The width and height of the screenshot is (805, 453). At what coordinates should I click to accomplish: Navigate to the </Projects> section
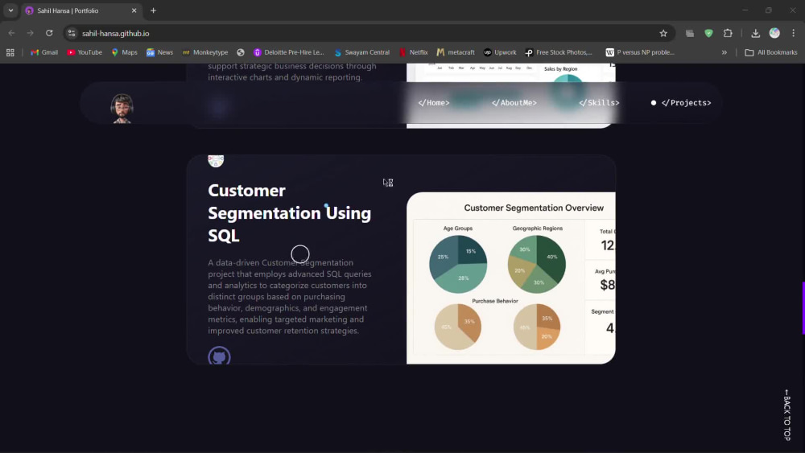[x=686, y=103]
